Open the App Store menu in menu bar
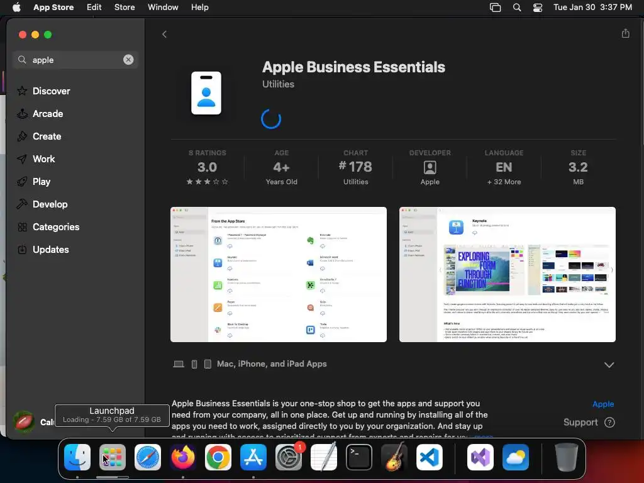 tap(53, 8)
